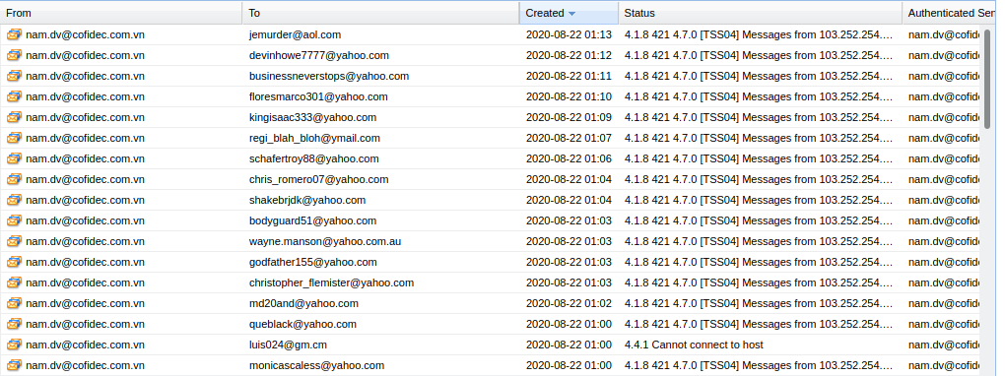Click mail icon in kingisaac333@yahoo.com row
Viewport: 1005px width, 376px height.
click(14, 117)
